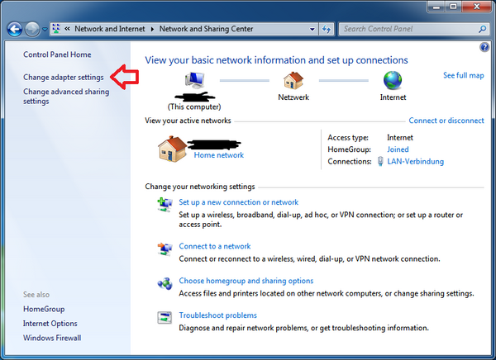Open Troubleshoot problems link
496x360 pixels.
point(217,315)
